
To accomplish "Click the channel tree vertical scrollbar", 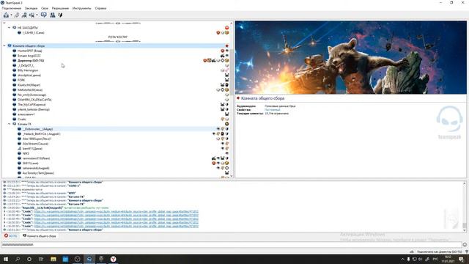I will point(232,99).
